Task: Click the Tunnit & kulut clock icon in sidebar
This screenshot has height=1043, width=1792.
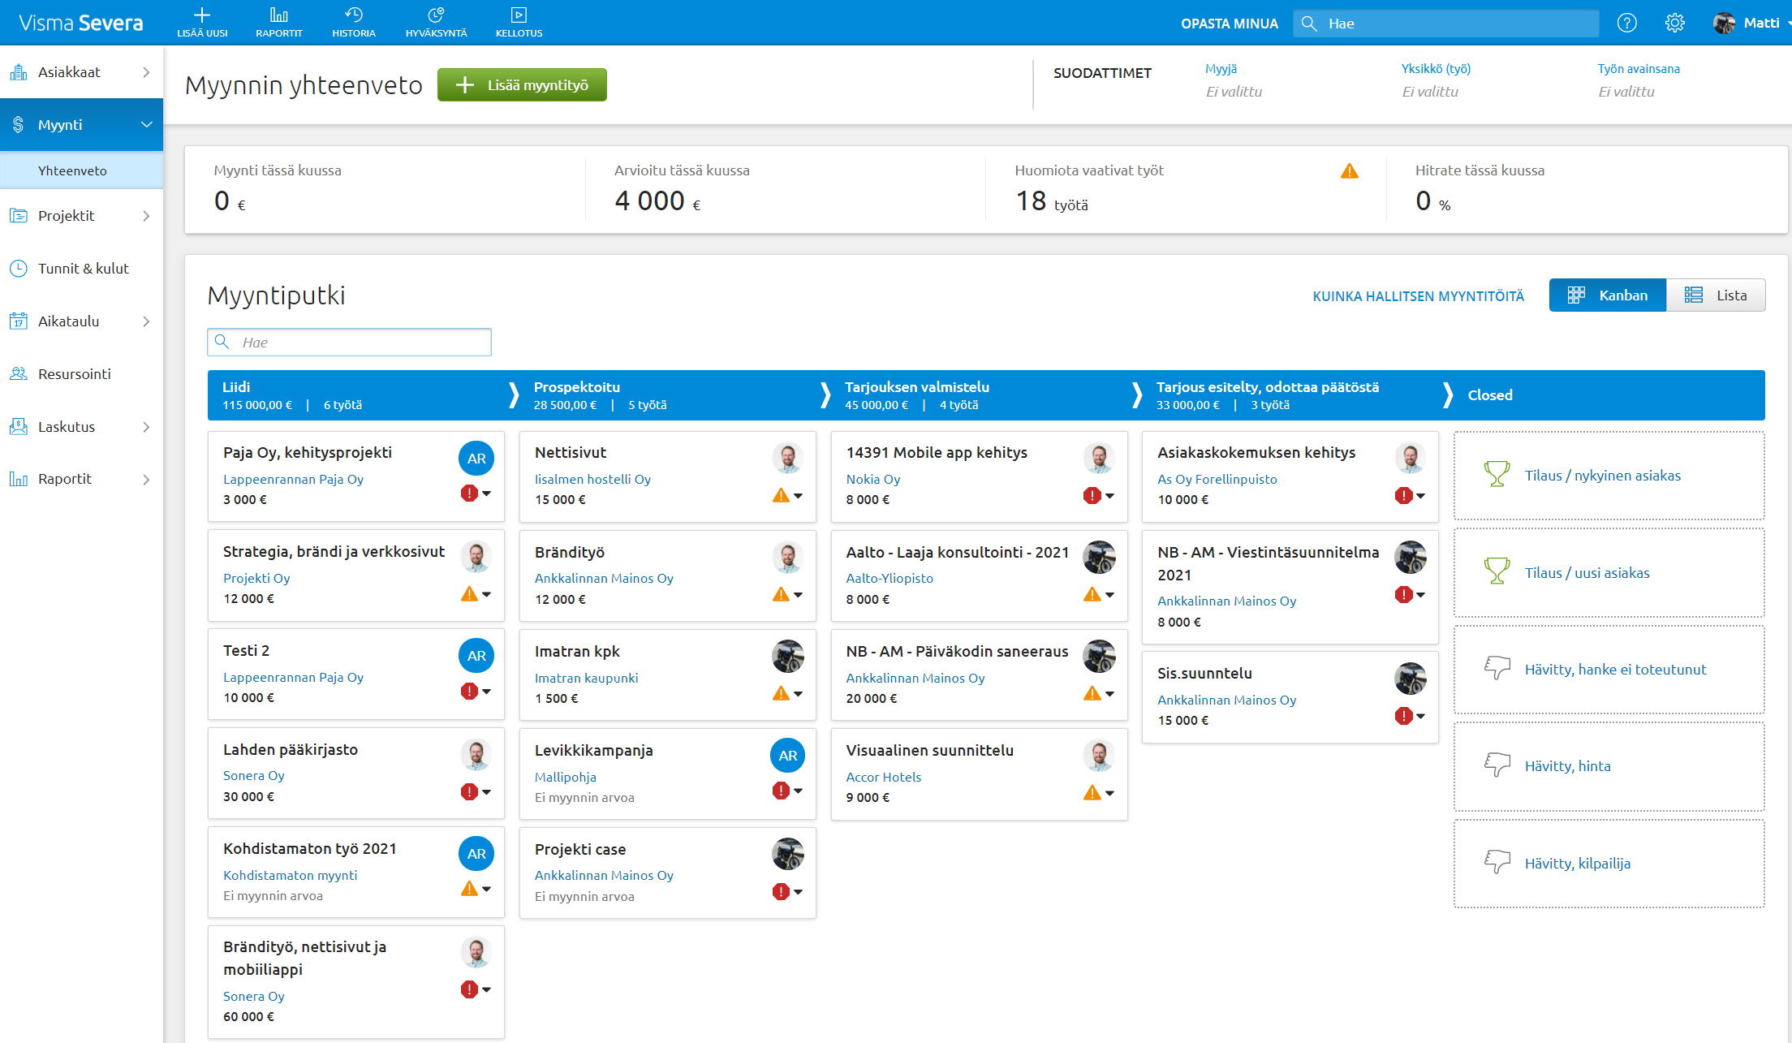Action: coord(18,269)
